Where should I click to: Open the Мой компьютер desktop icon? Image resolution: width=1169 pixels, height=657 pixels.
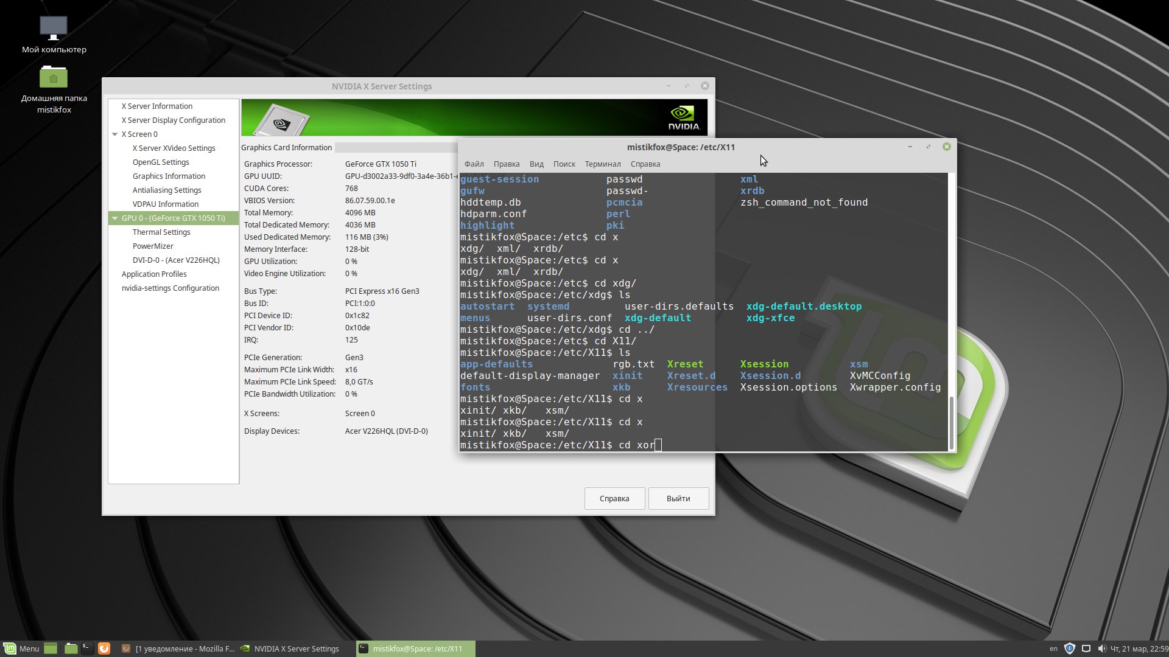(x=54, y=35)
